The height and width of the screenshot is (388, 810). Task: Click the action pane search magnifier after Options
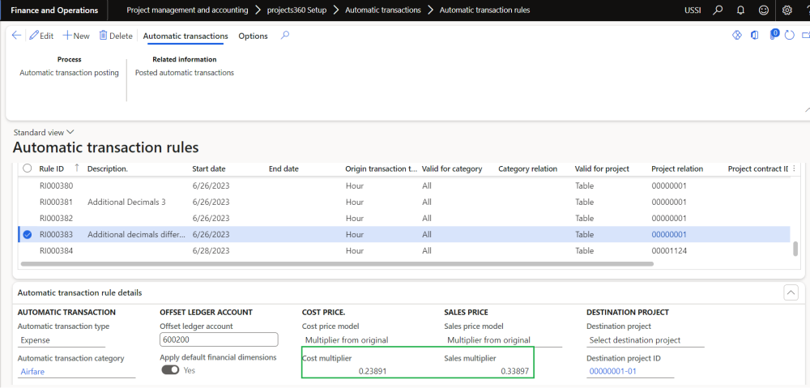pyautogui.click(x=284, y=36)
